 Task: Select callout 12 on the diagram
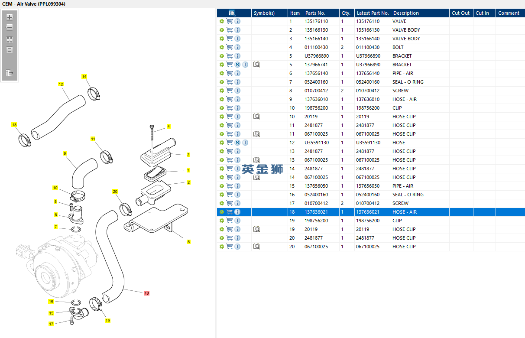click(x=61, y=84)
